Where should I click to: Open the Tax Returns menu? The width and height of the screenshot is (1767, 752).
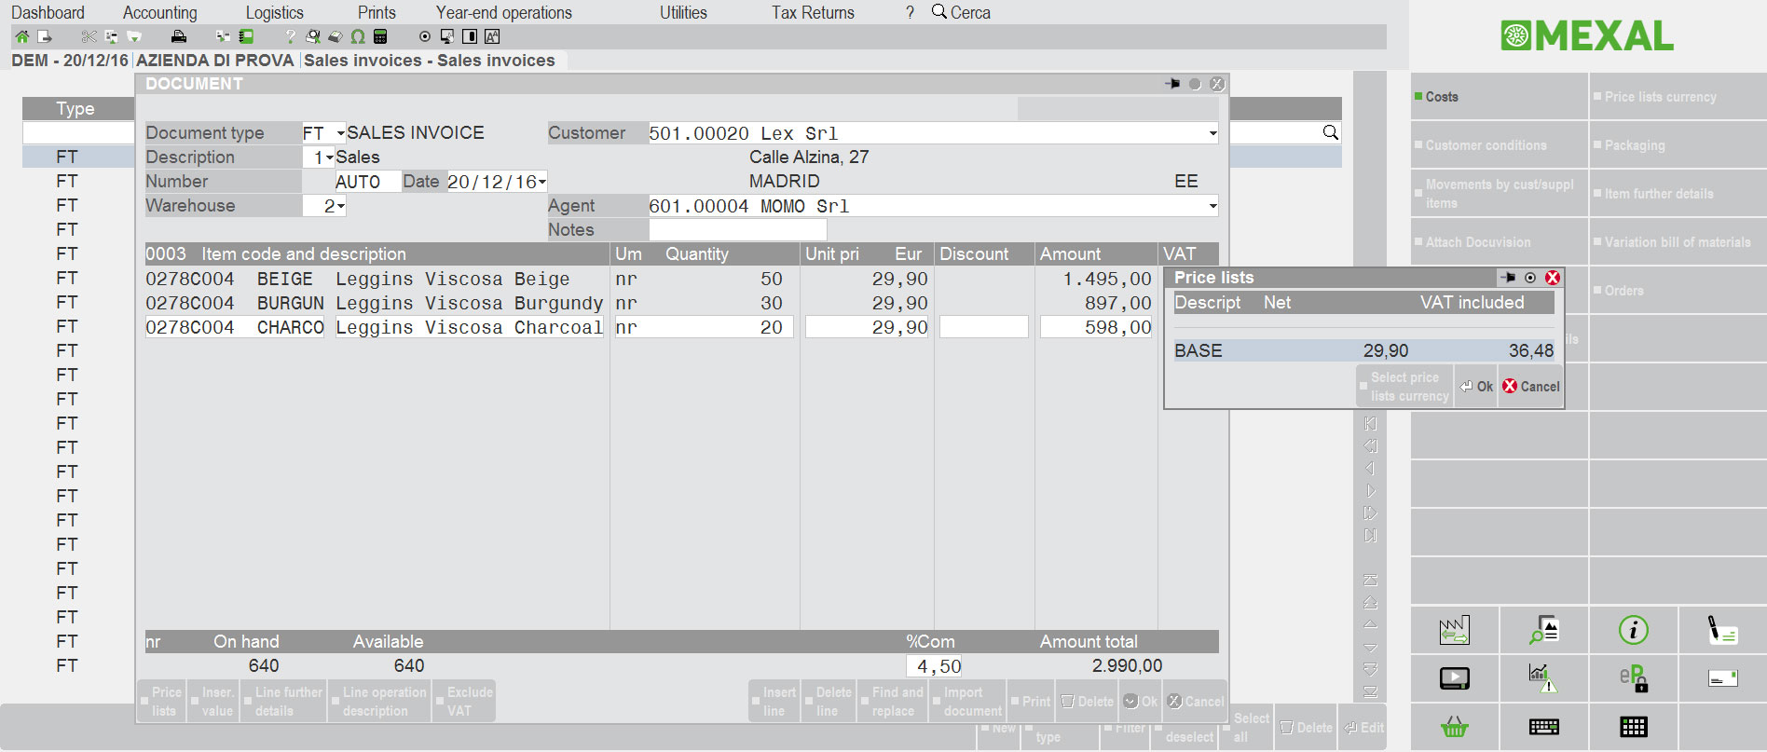tap(812, 13)
